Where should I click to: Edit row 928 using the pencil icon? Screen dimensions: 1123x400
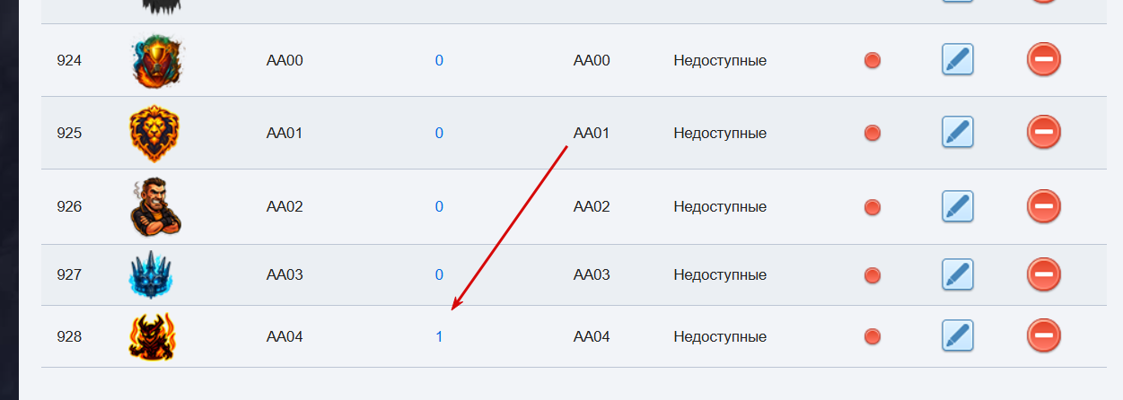tap(958, 336)
